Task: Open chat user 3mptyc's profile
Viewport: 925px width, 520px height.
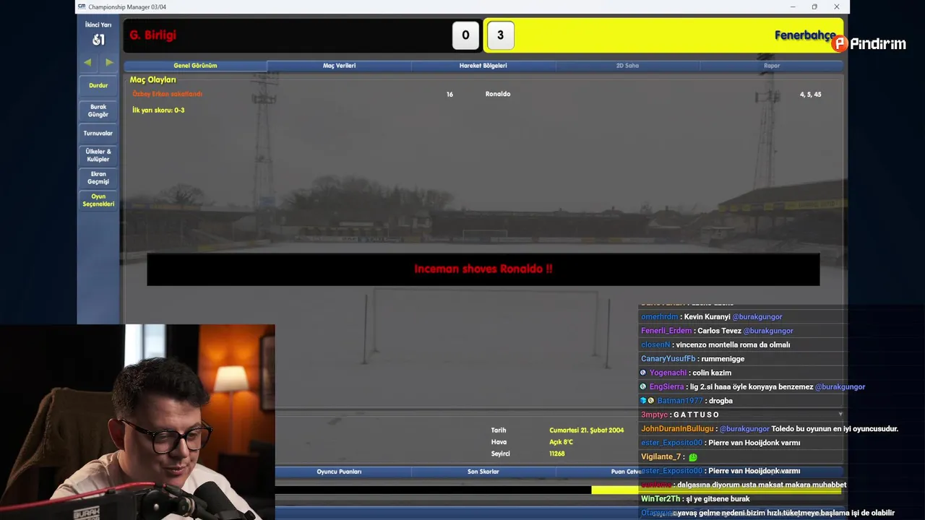Action: tap(654, 415)
